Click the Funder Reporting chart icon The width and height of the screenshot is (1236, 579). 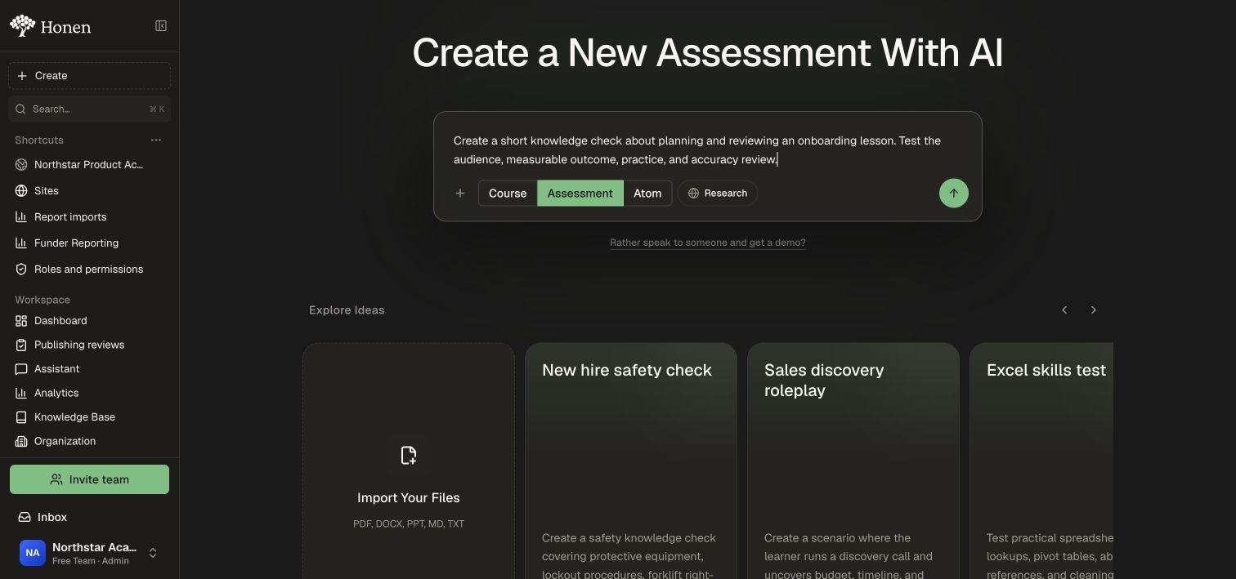click(21, 243)
